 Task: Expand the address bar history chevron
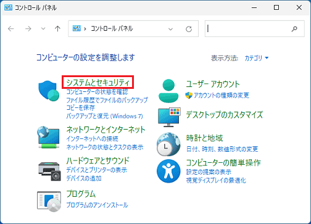pos(170,29)
